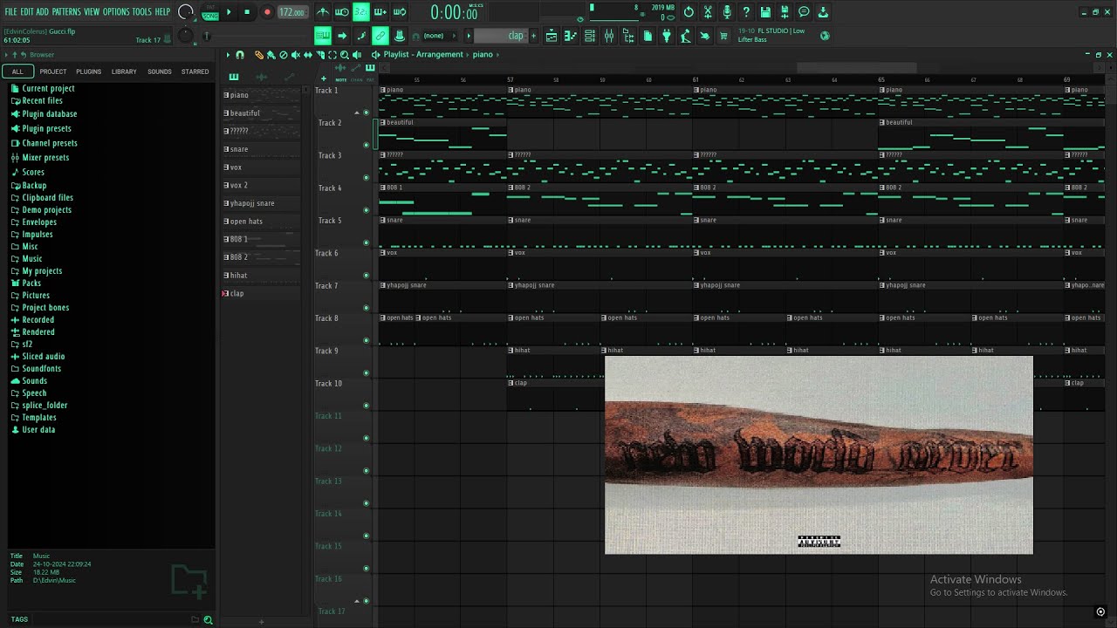Screen dimensions: 1117x628
Task: Open the PATTERNS menu
Action: tap(66, 12)
